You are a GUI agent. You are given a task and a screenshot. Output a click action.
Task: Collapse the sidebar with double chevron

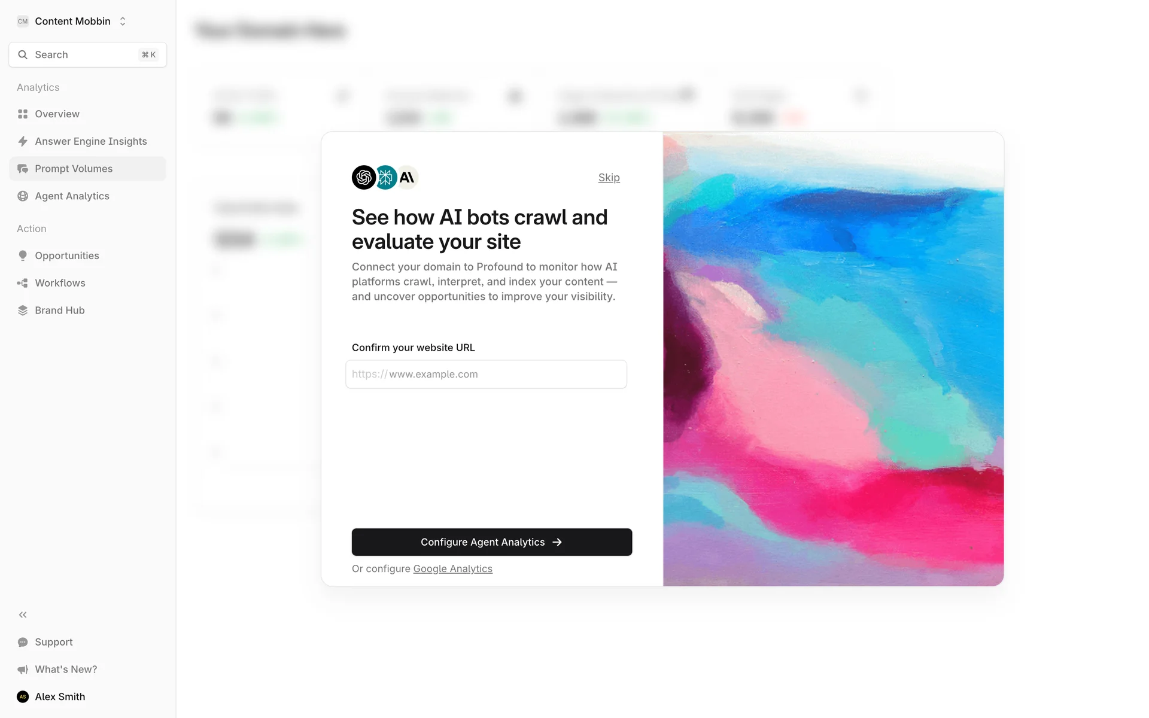[x=23, y=614]
